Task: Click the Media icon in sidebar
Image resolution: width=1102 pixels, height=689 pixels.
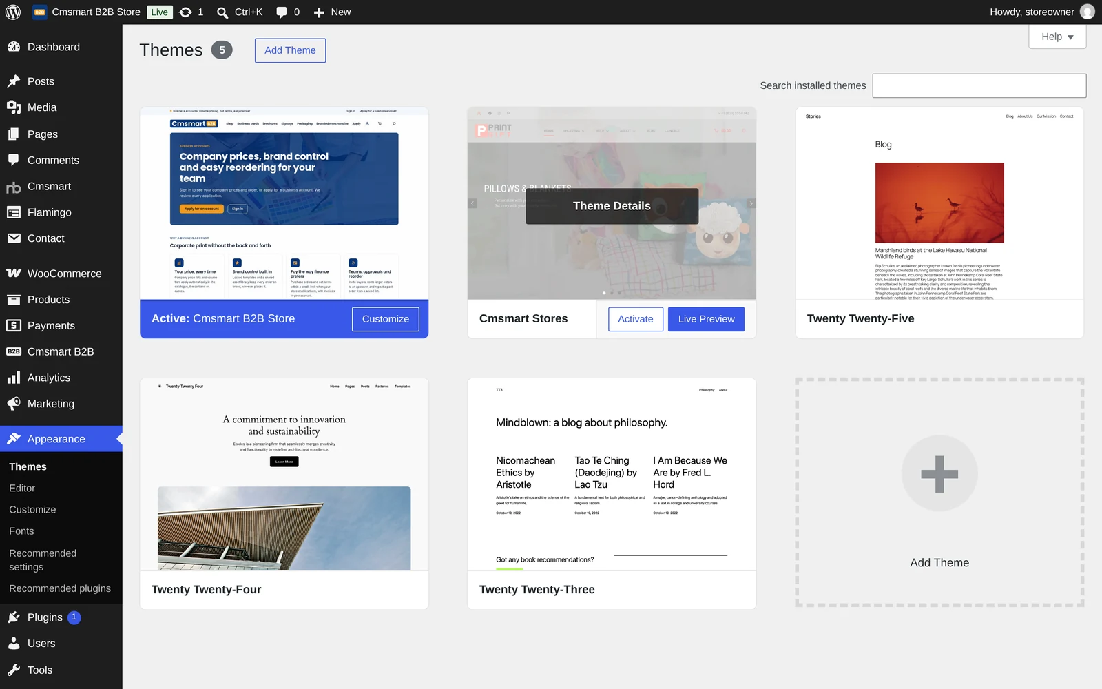Action: (x=14, y=107)
